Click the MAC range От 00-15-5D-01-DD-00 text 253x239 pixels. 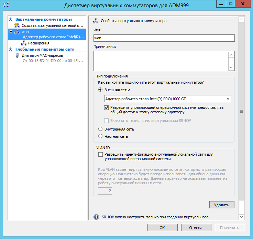click(x=53, y=61)
